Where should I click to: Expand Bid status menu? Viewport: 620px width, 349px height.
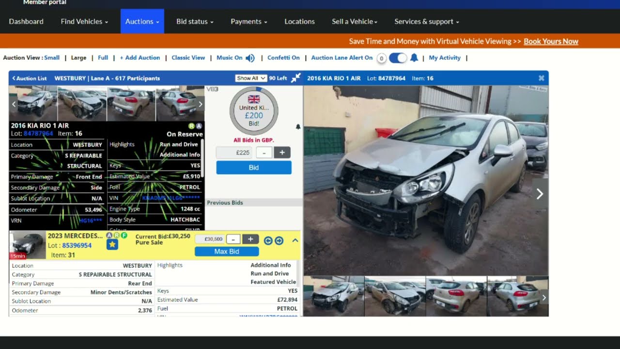click(195, 21)
